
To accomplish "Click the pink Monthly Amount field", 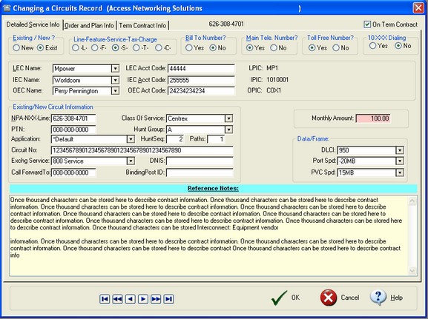I will (x=373, y=118).
